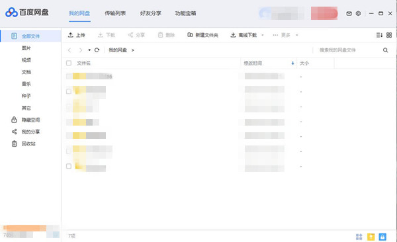The width and height of the screenshot is (397, 242).
Task: Go back with the left arrow
Action: click(69, 50)
